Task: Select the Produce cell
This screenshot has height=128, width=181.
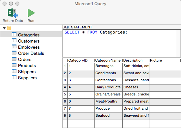Action: click(x=108, y=109)
